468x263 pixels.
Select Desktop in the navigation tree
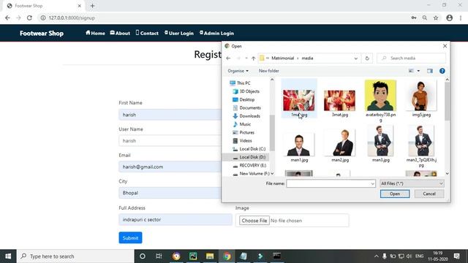click(x=244, y=99)
